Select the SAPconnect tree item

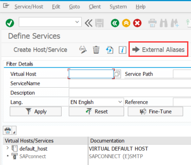pos(33,156)
